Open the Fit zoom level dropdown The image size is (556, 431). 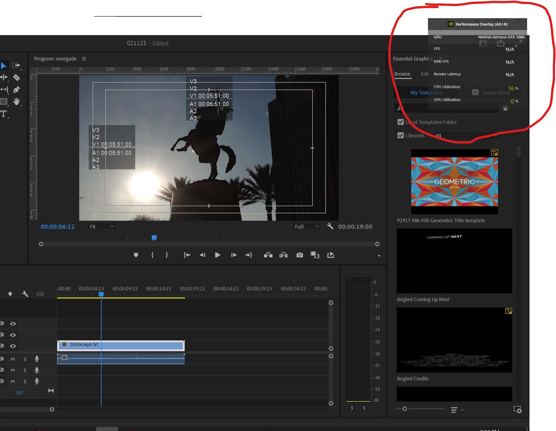[x=101, y=226]
